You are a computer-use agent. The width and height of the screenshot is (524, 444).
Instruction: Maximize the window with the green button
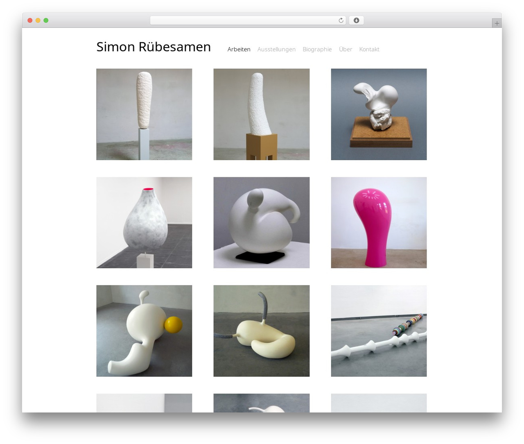(46, 20)
